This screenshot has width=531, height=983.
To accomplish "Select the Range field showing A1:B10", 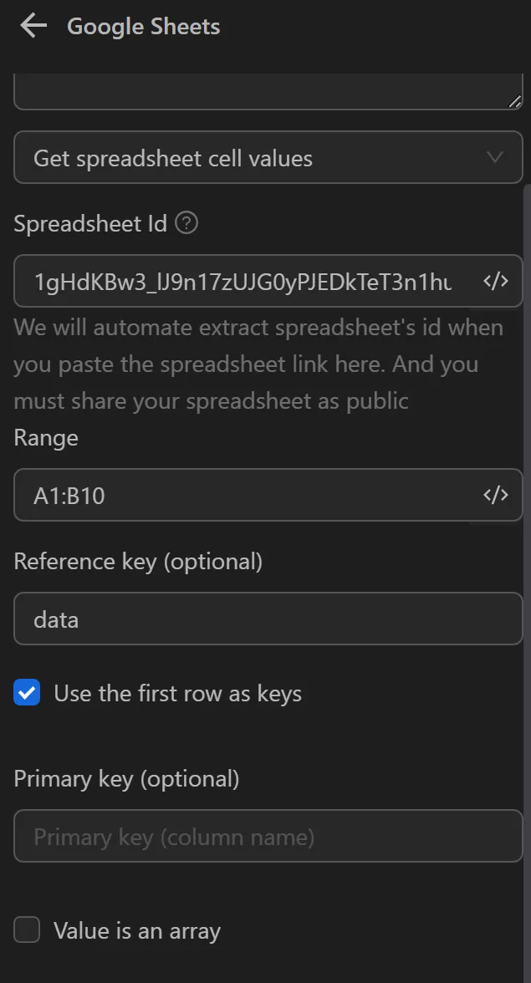I will click(251, 495).
